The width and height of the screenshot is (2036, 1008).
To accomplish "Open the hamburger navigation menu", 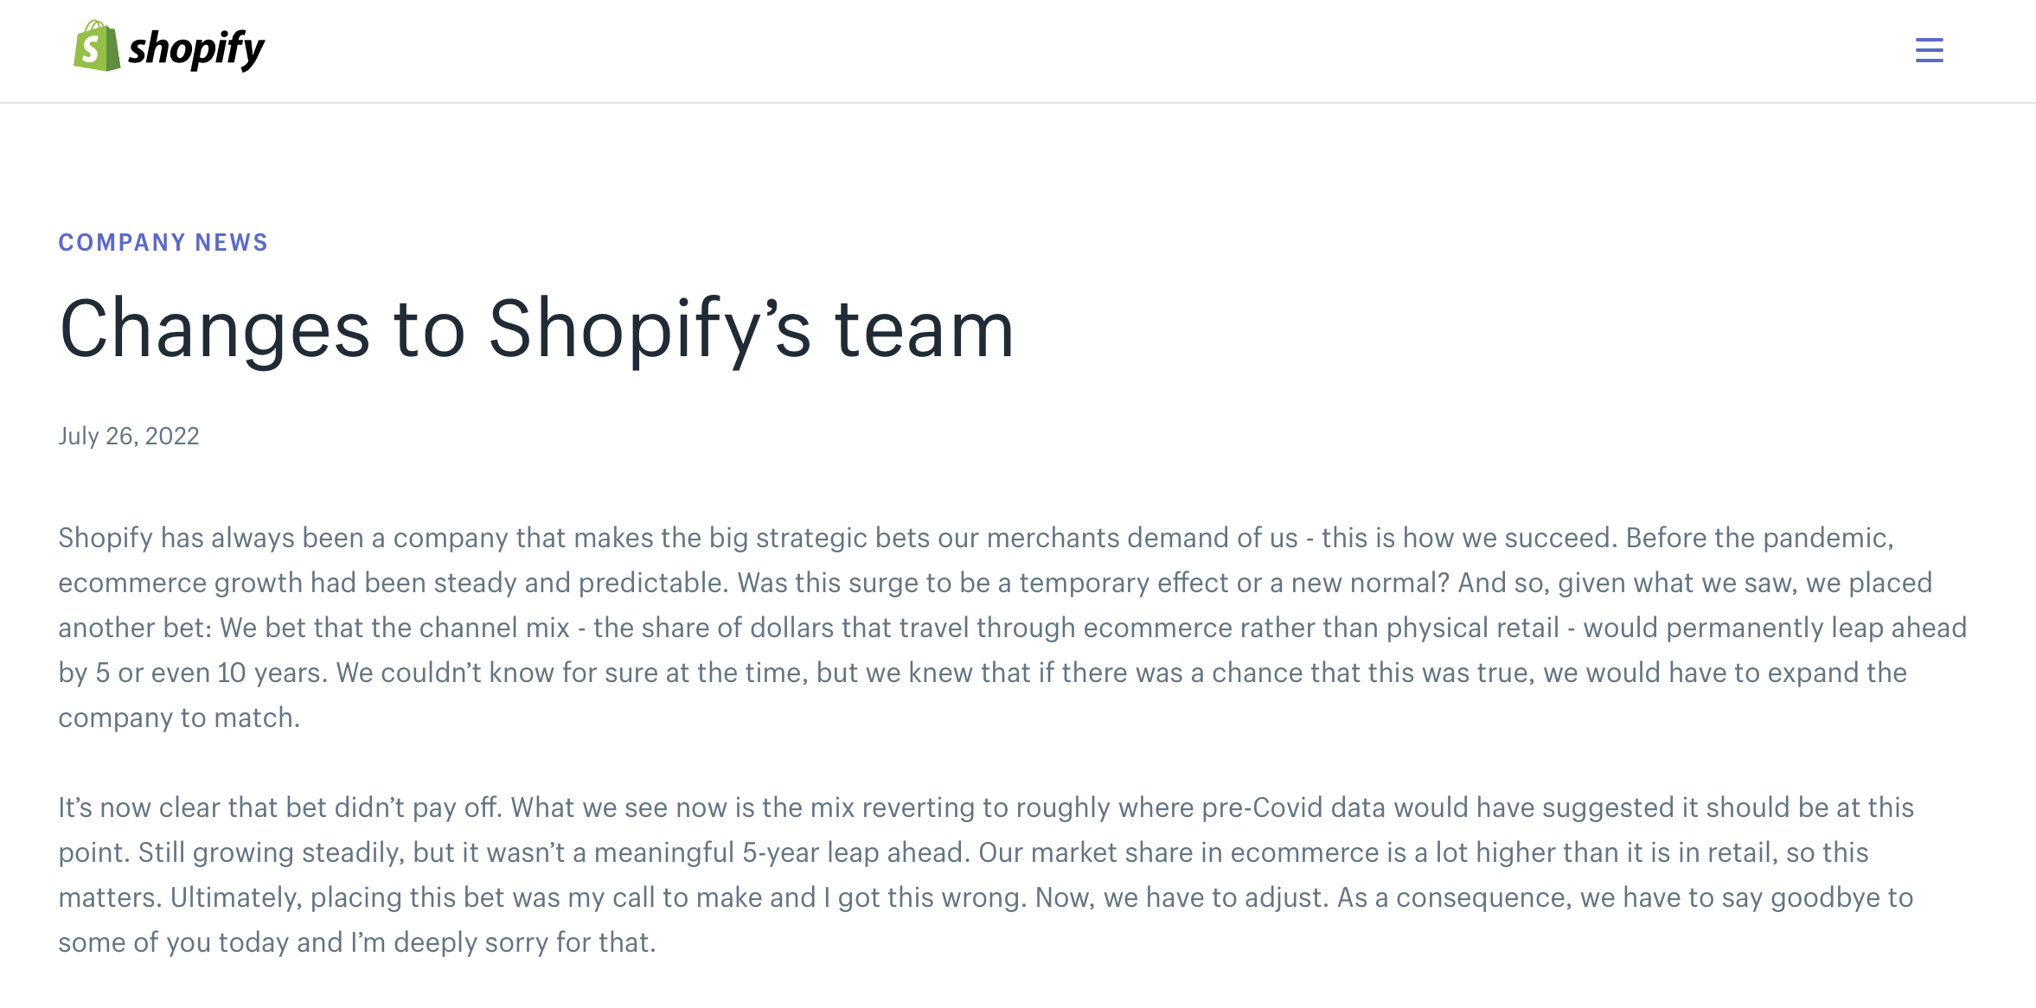I will [1929, 50].
